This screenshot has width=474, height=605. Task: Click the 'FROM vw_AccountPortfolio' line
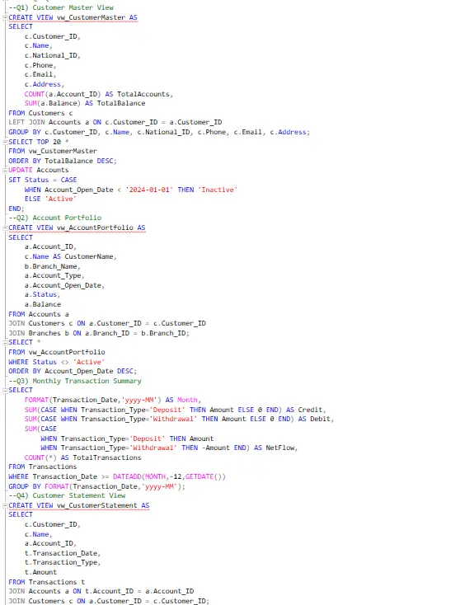click(x=57, y=352)
